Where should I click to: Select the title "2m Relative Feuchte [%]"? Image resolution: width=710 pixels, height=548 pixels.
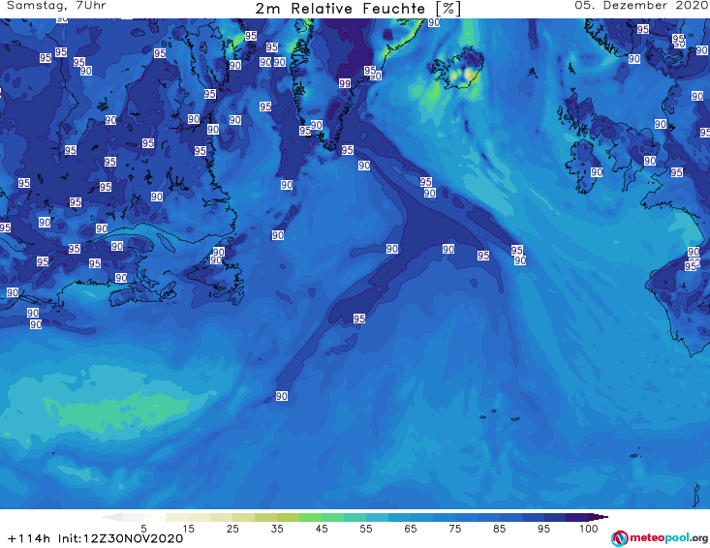point(357,9)
